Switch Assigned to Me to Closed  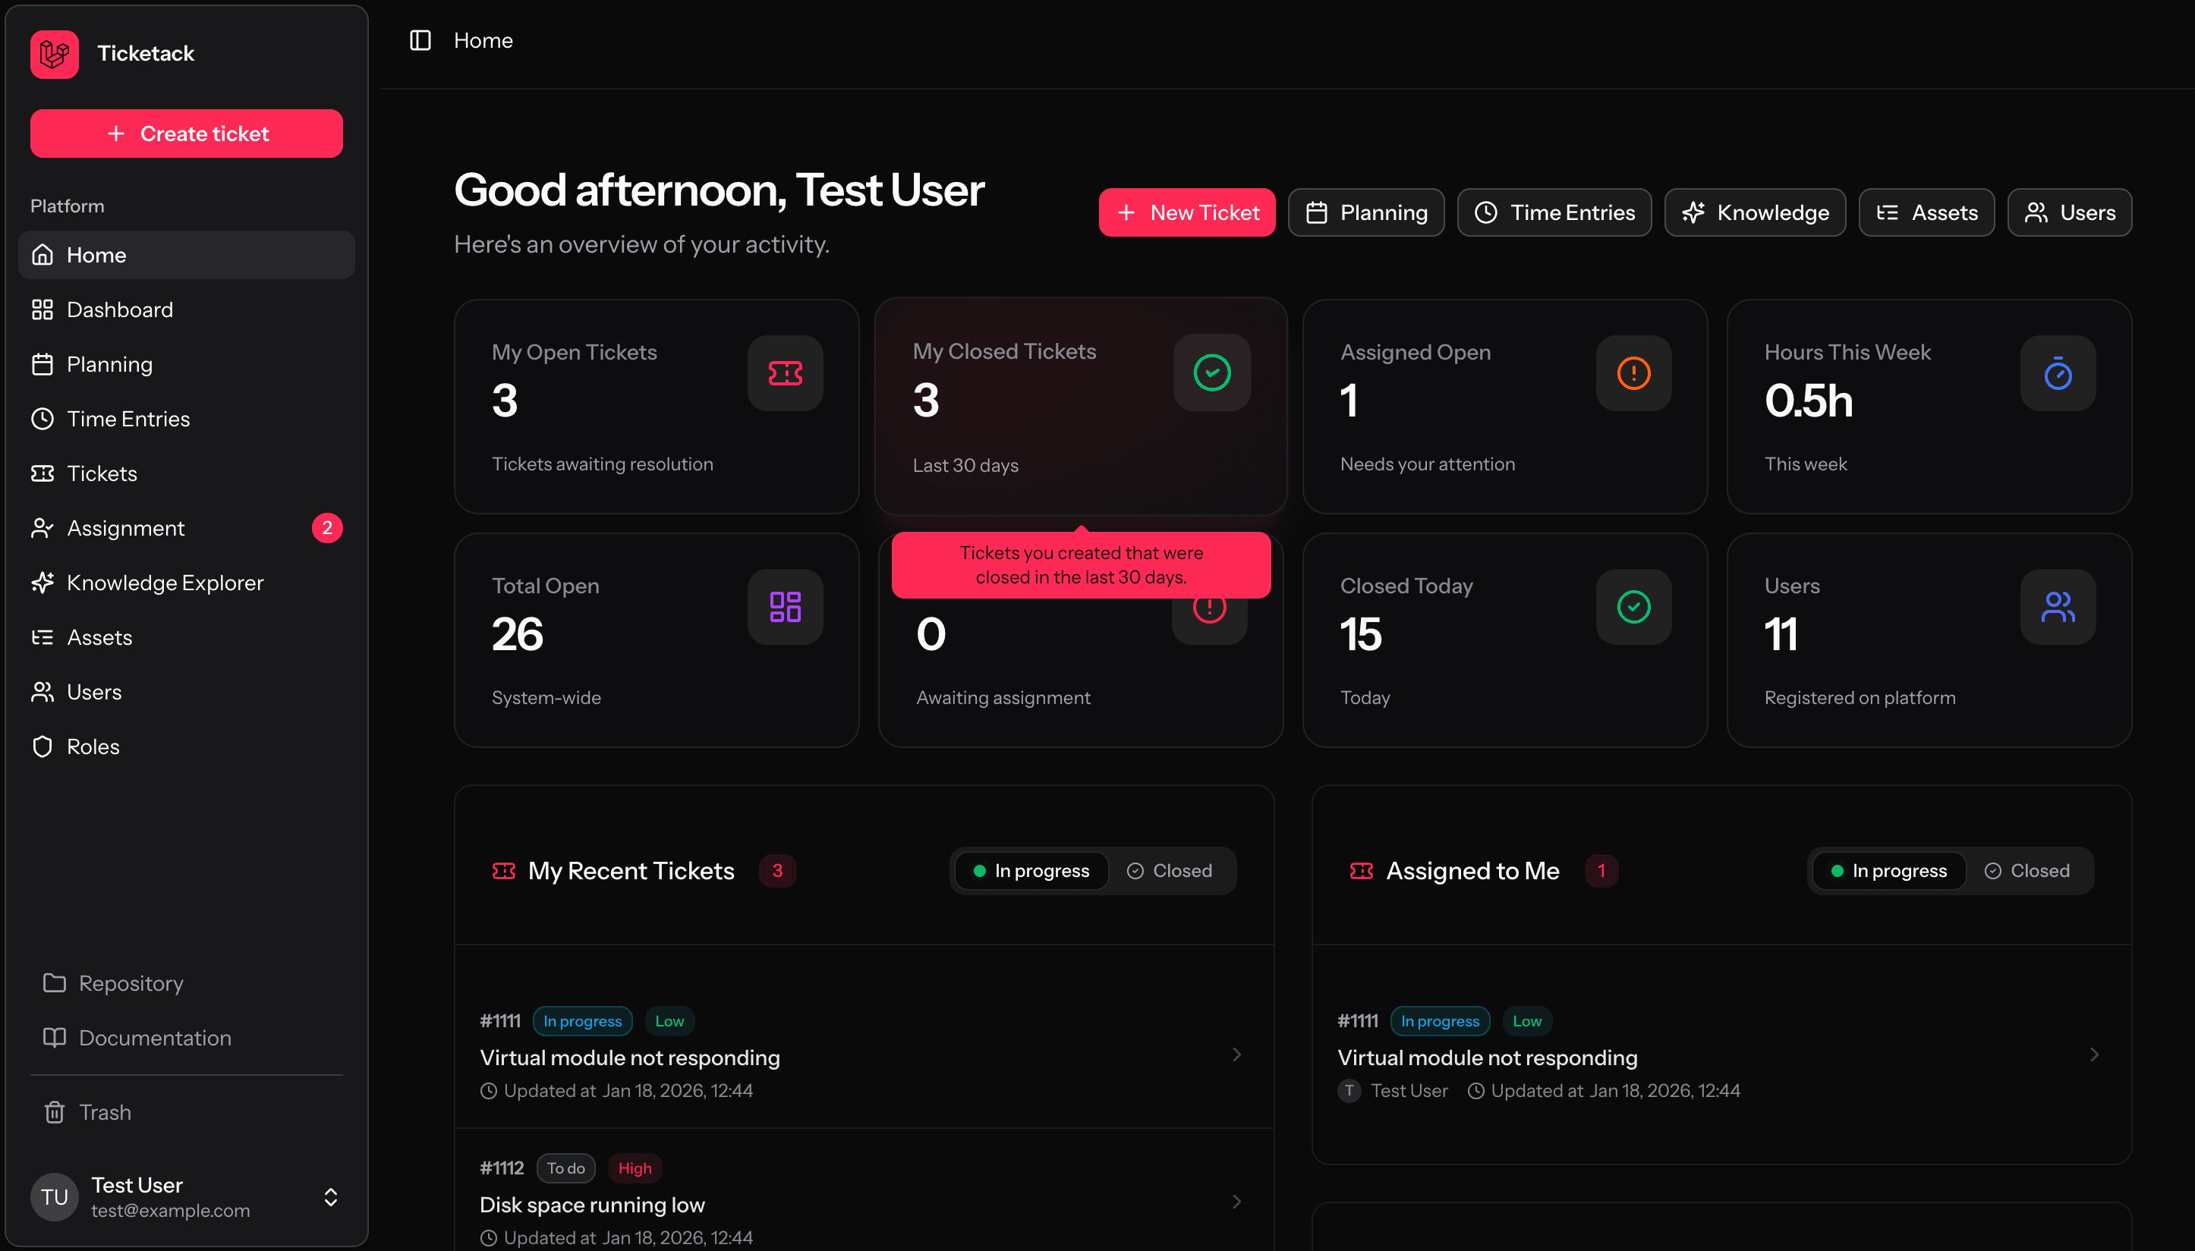click(x=2027, y=870)
